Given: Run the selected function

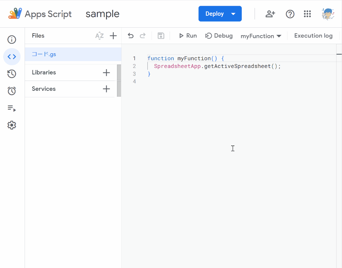Looking at the screenshot, I should (188, 36).
